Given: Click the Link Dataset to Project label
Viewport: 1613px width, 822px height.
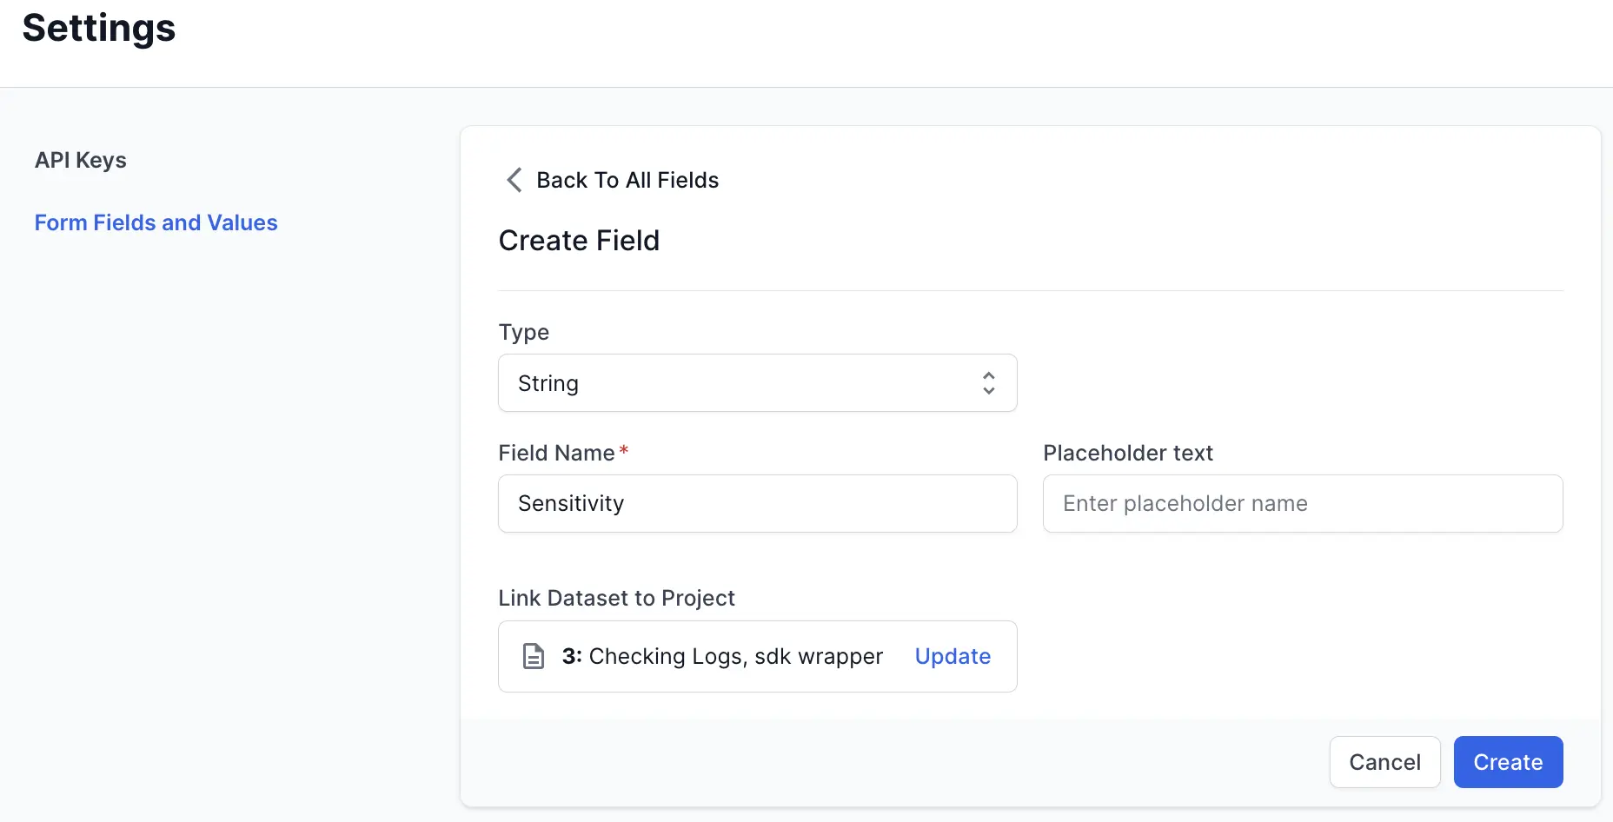Looking at the screenshot, I should pos(616,598).
